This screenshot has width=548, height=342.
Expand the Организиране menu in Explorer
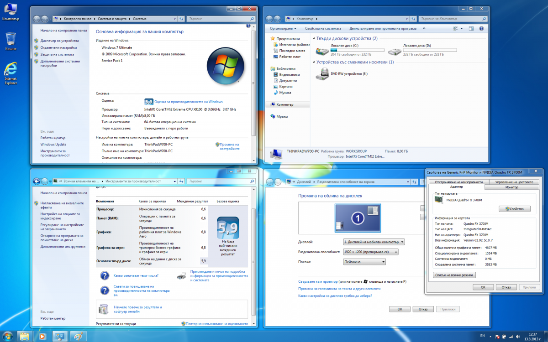pyautogui.click(x=283, y=28)
